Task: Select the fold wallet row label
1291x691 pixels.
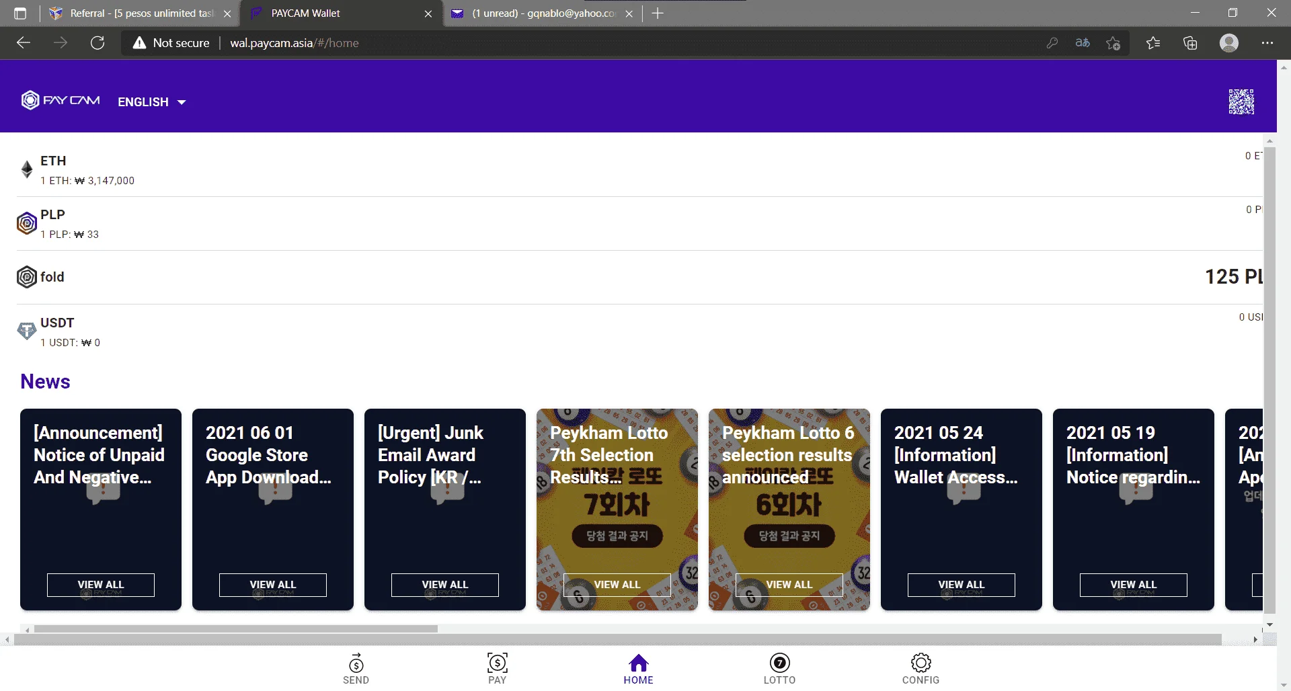Action: pyautogui.click(x=52, y=277)
